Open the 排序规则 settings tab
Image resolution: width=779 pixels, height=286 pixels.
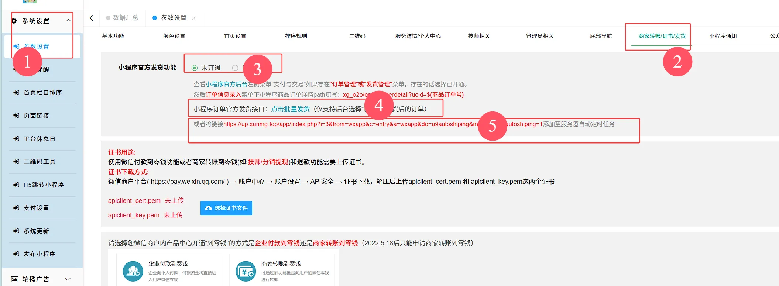coord(296,36)
